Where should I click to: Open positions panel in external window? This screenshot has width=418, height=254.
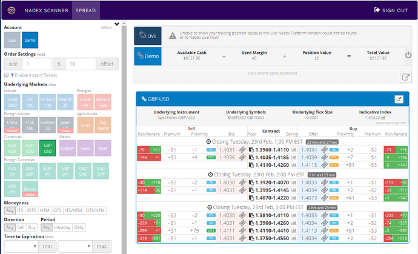(x=405, y=78)
